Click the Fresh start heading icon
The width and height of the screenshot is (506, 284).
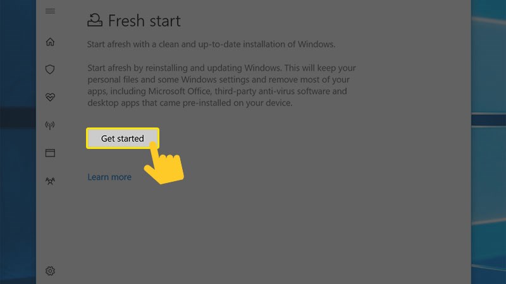(x=94, y=20)
